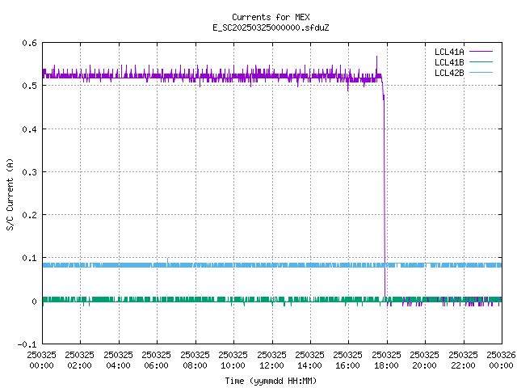Click the small LCL42B blue spike near 06:30
Screen dimensions: 517x388
[x=168, y=260]
